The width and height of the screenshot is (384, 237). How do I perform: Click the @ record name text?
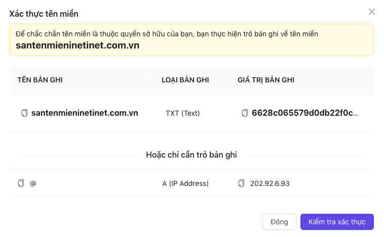[x=33, y=183]
